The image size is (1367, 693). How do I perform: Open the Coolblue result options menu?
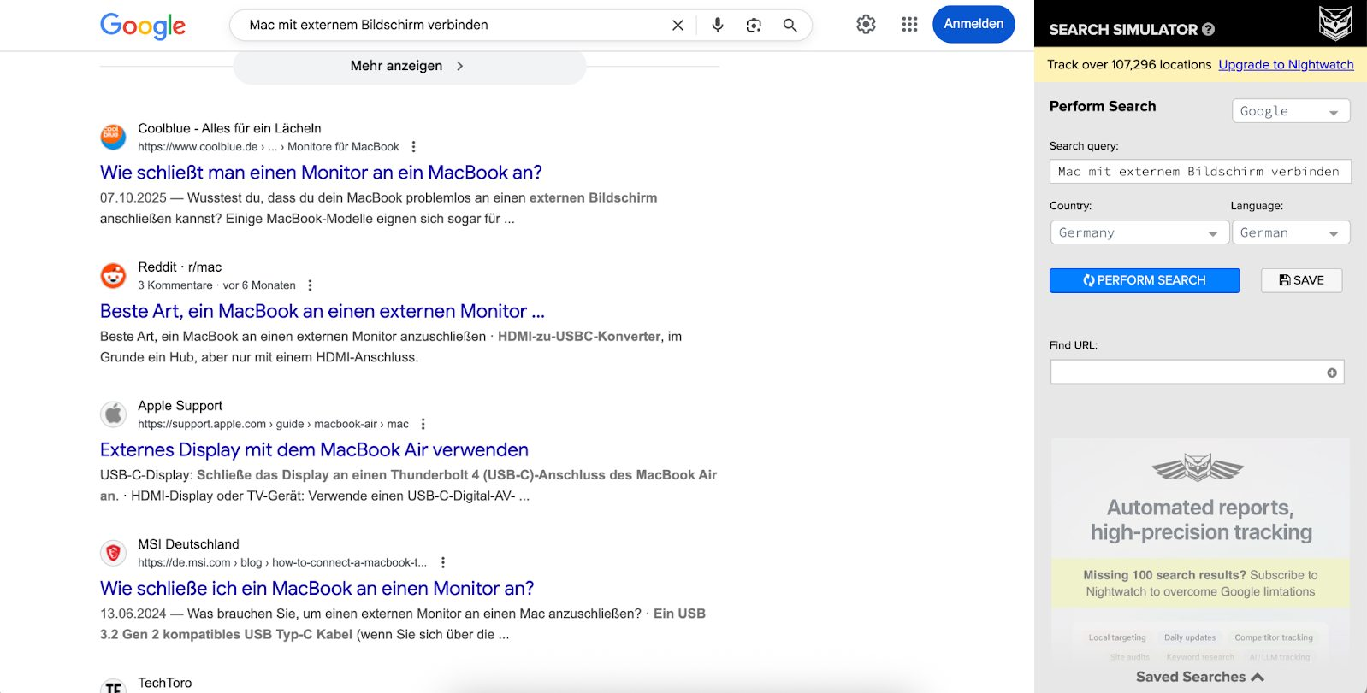click(413, 147)
